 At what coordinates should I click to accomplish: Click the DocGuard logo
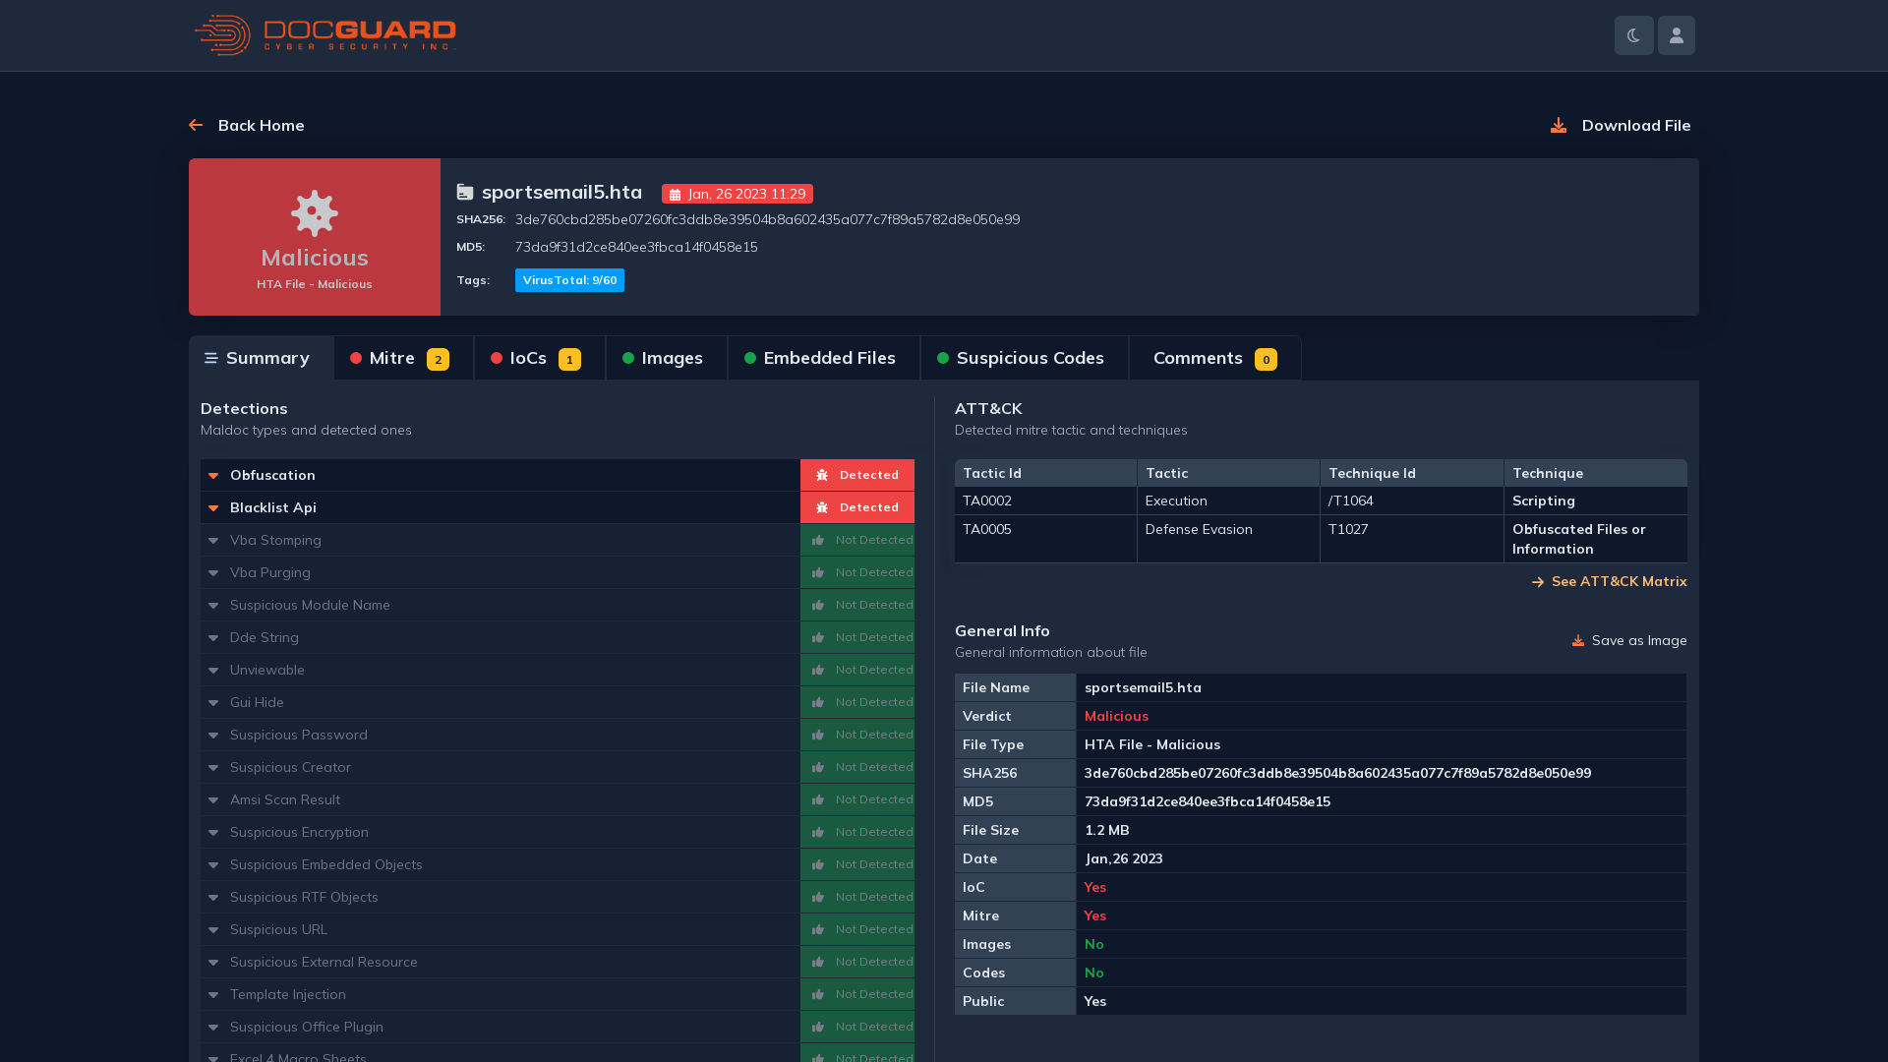tap(325, 35)
